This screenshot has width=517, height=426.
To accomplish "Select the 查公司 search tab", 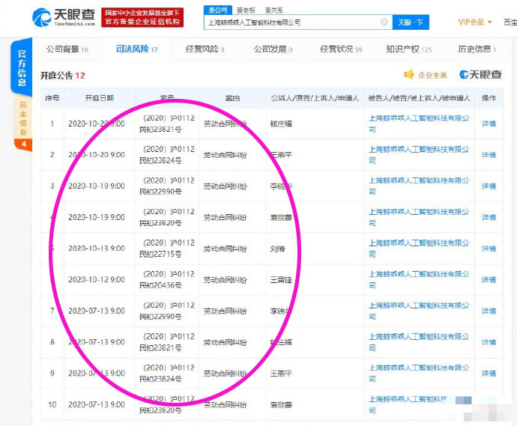I will click(x=217, y=10).
